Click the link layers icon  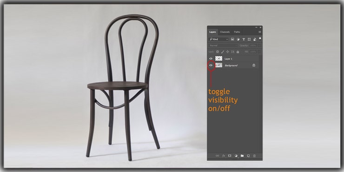(217, 156)
